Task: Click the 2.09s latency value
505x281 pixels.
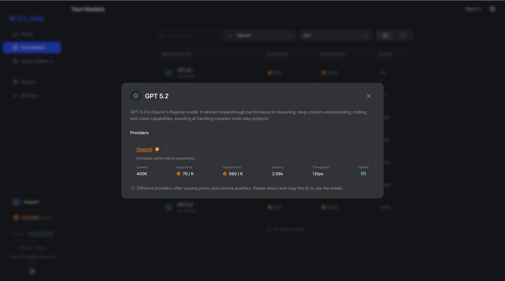Action: coord(278,174)
